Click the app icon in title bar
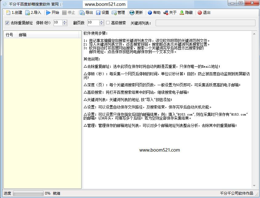The height and width of the screenshot is (198, 260). [x=5, y=4]
